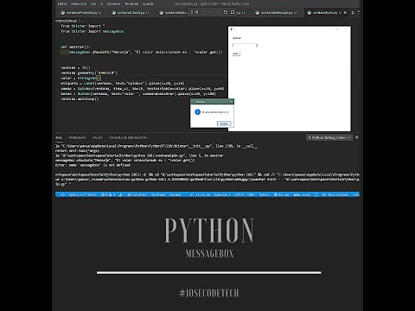Image resolution: width=415 pixels, height=311 pixels.
Task: Run the Python file with play icon
Action: tap(353, 13)
